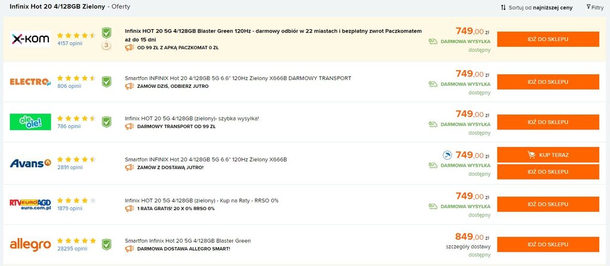
Task: Click the blue umbrella buyer protection icon for Avans
Action: point(447,155)
